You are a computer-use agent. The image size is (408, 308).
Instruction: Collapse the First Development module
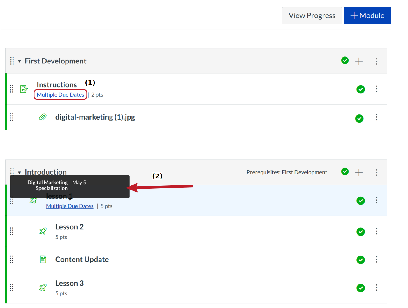[x=20, y=61]
